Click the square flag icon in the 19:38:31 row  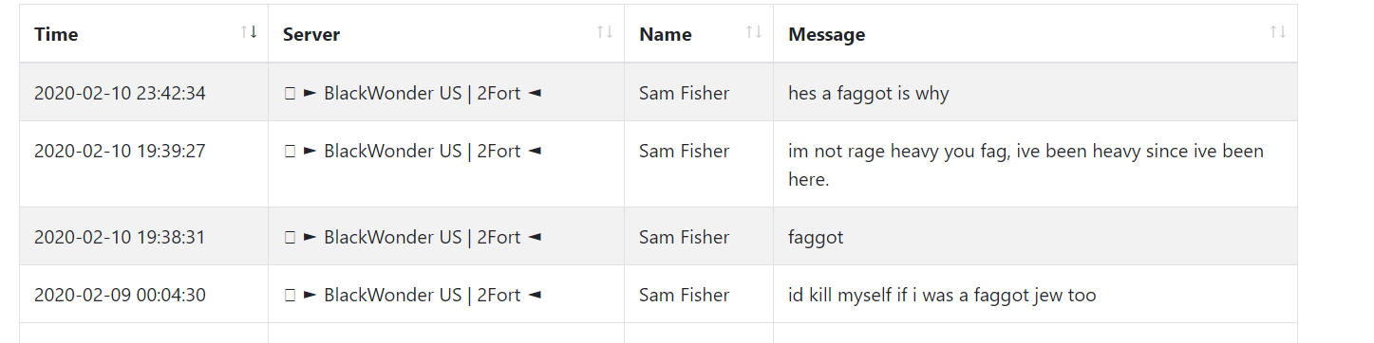290,238
